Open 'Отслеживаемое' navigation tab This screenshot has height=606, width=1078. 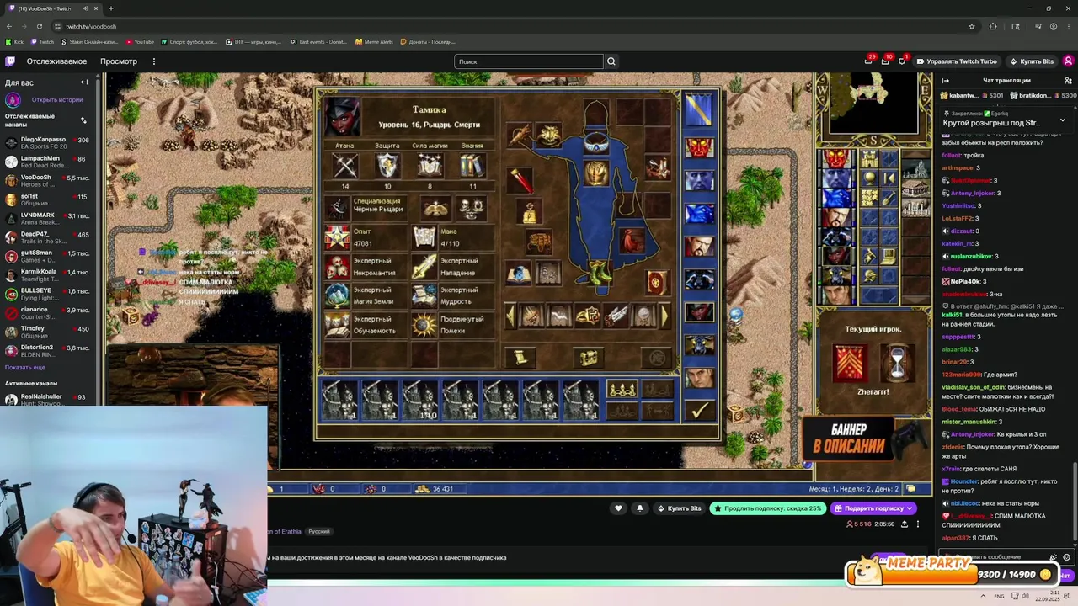(x=56, y=61)
